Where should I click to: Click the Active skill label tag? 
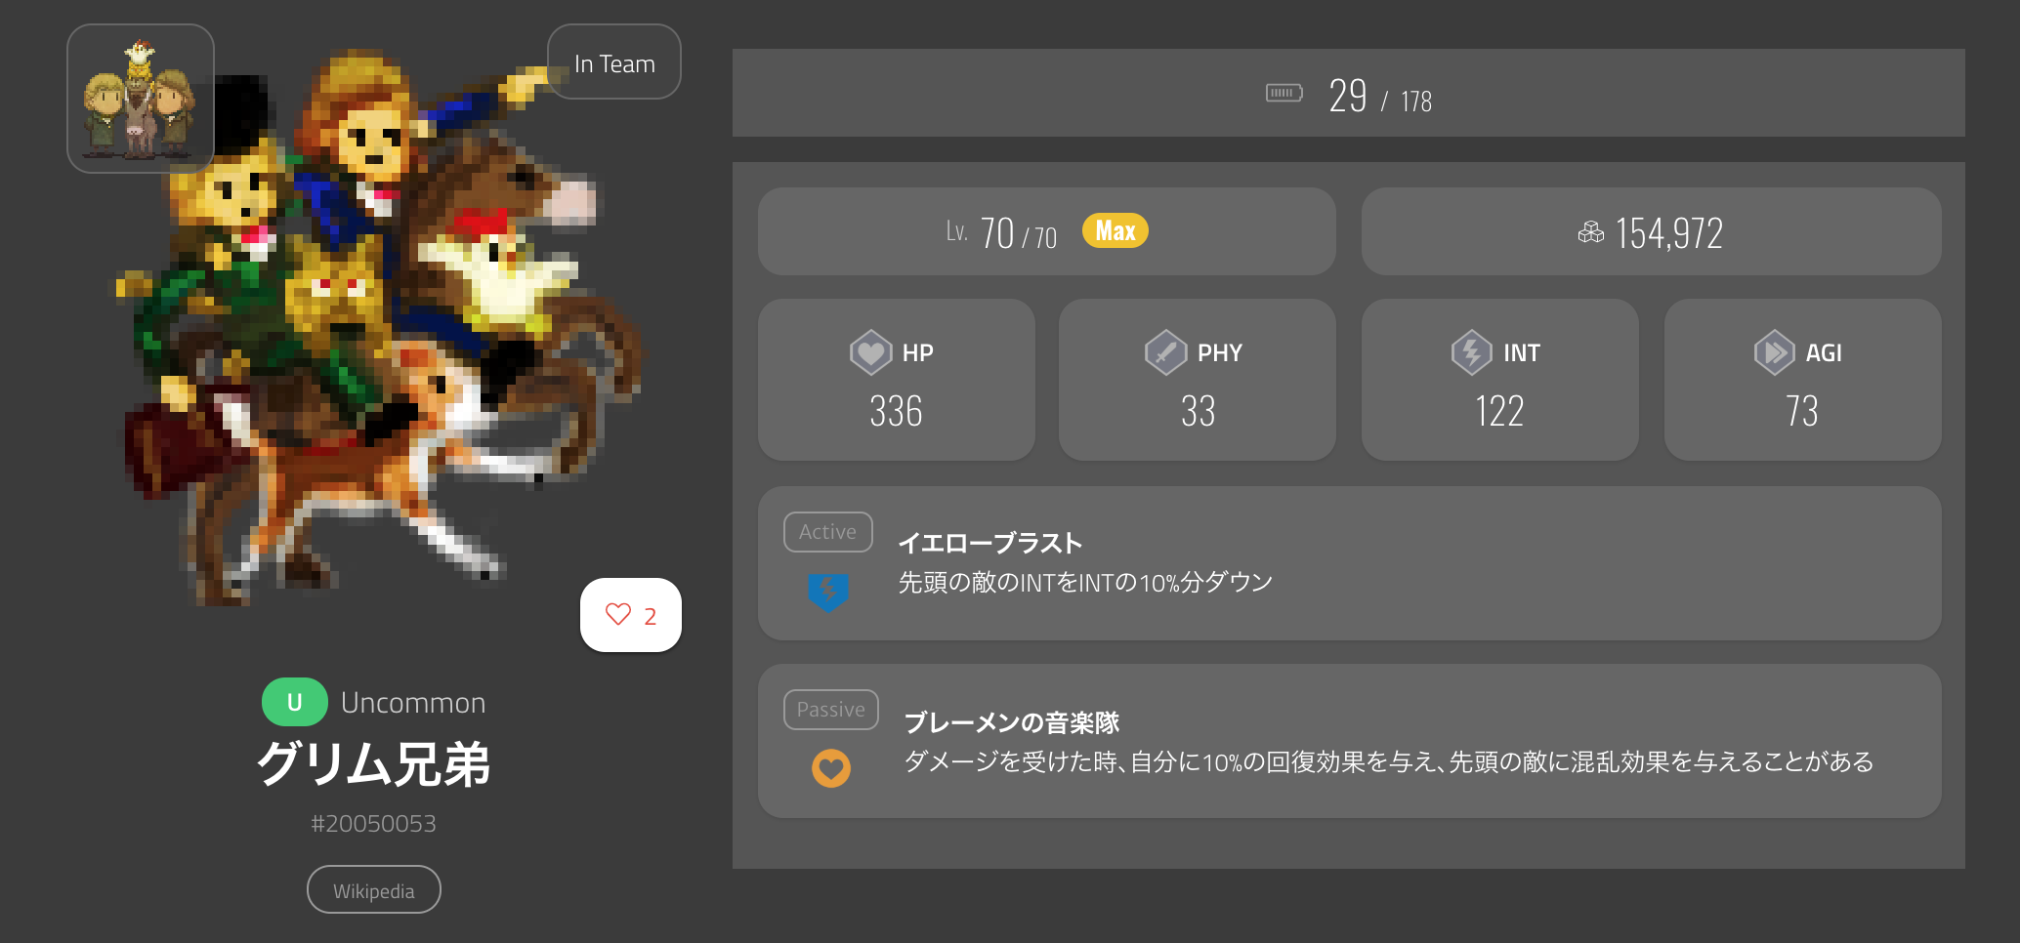click(x=828, y=532)
